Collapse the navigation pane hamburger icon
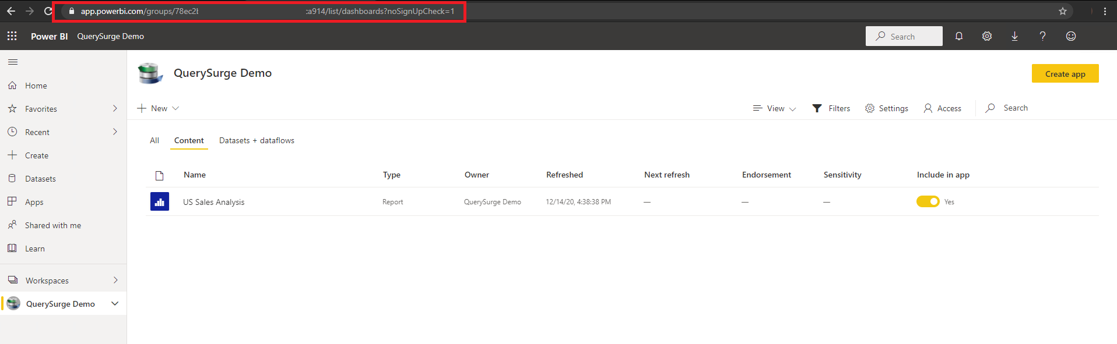The height and width of the screenshot is (344, 1117). click(x=13, y=62)
